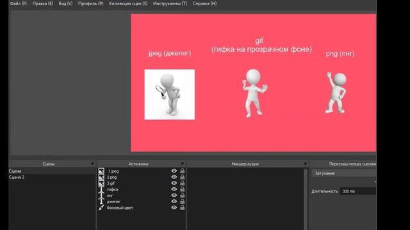This screenshot has height=230, width=410.
Task: Select the '2 png' source name
Action: click(x=111, y=177)
